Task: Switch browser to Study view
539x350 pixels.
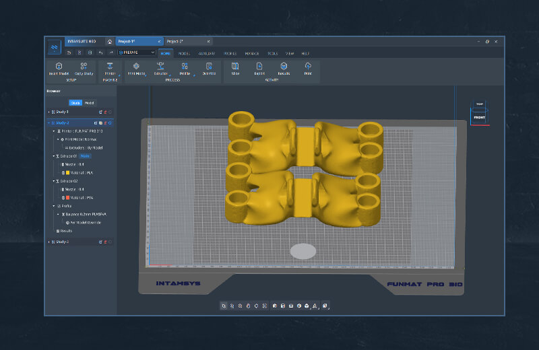Action: tap(75, 103)
